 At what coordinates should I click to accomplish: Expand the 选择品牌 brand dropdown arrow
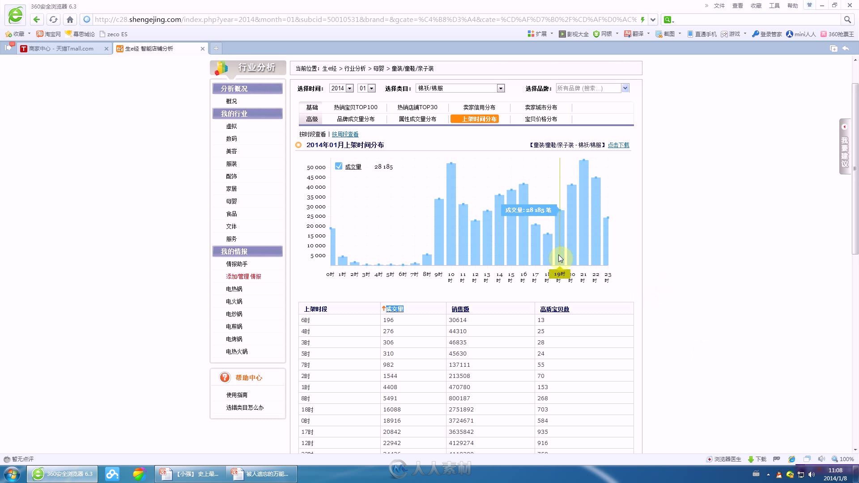point(625,88)
